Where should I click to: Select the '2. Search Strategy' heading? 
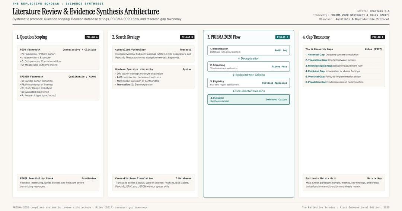click(x=126, y=37)
